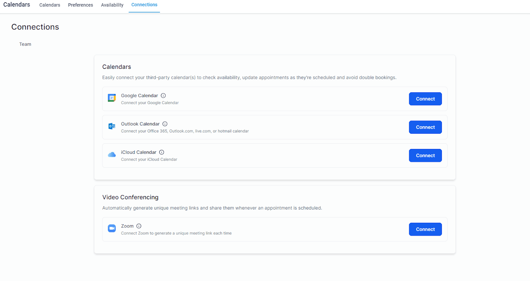Viewport: 530px width, 281px height.
Task: Connect iCloud Calendar
Action: [x=425, y=156]
